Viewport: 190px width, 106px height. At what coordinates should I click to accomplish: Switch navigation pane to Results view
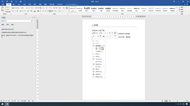12,25
